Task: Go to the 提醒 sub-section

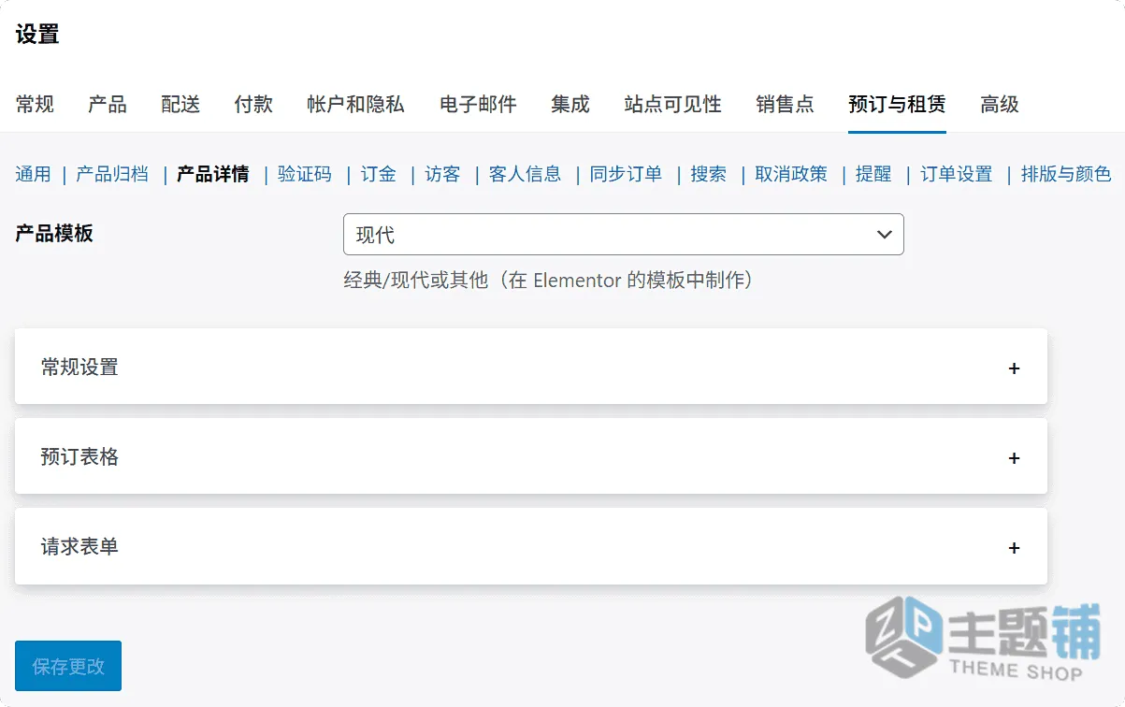Action: point(873,174)
